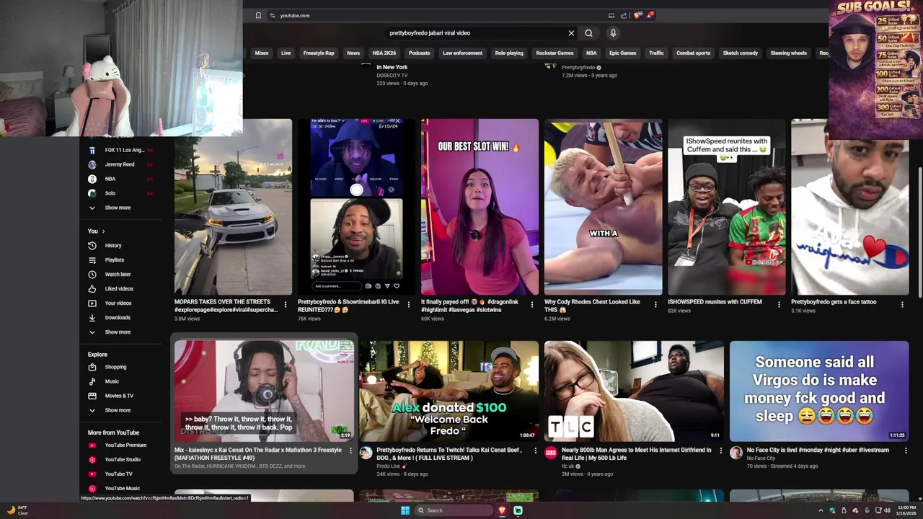923x519 pixels.
Task: Open Jeremy Reed subscription channel
Action: 120,164
